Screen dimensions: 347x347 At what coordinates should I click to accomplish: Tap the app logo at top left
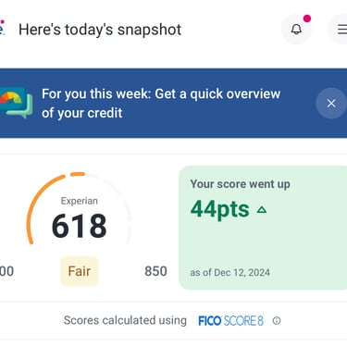(x=3, y=29)
